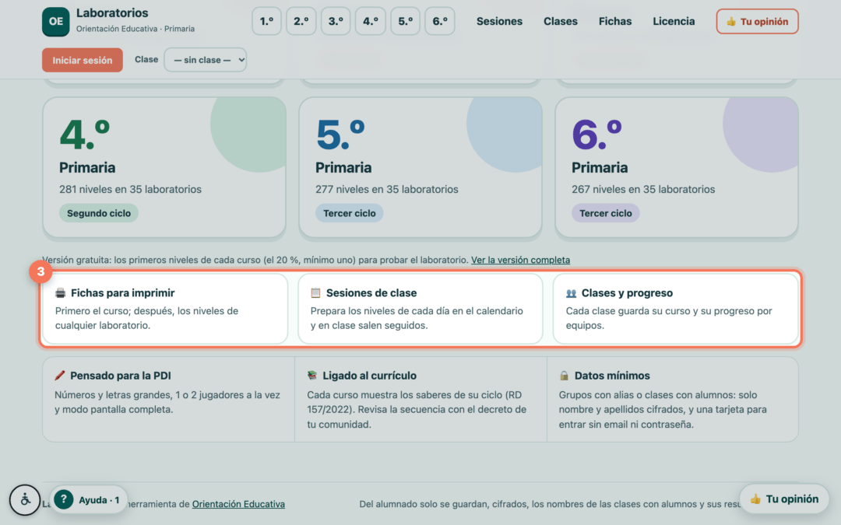The width and height of the screenshot is (841, 525).
Task: Click the padlock icon beside Datos mínimos
Action: (564, 376)
